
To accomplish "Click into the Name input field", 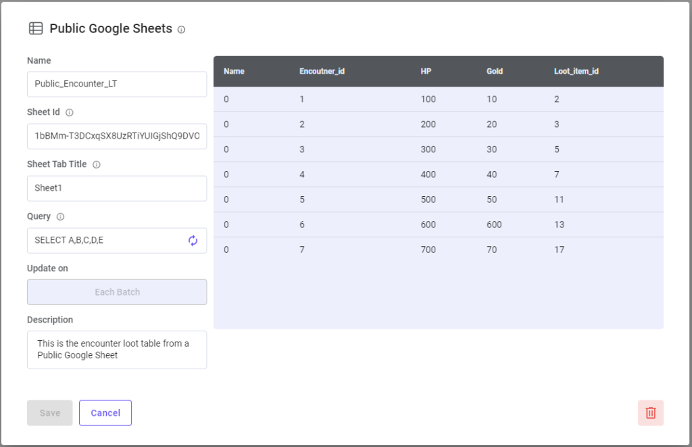I will [x=117, y=85].
